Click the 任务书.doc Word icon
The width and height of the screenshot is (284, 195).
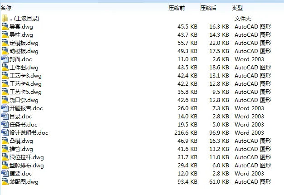[5, 124]
